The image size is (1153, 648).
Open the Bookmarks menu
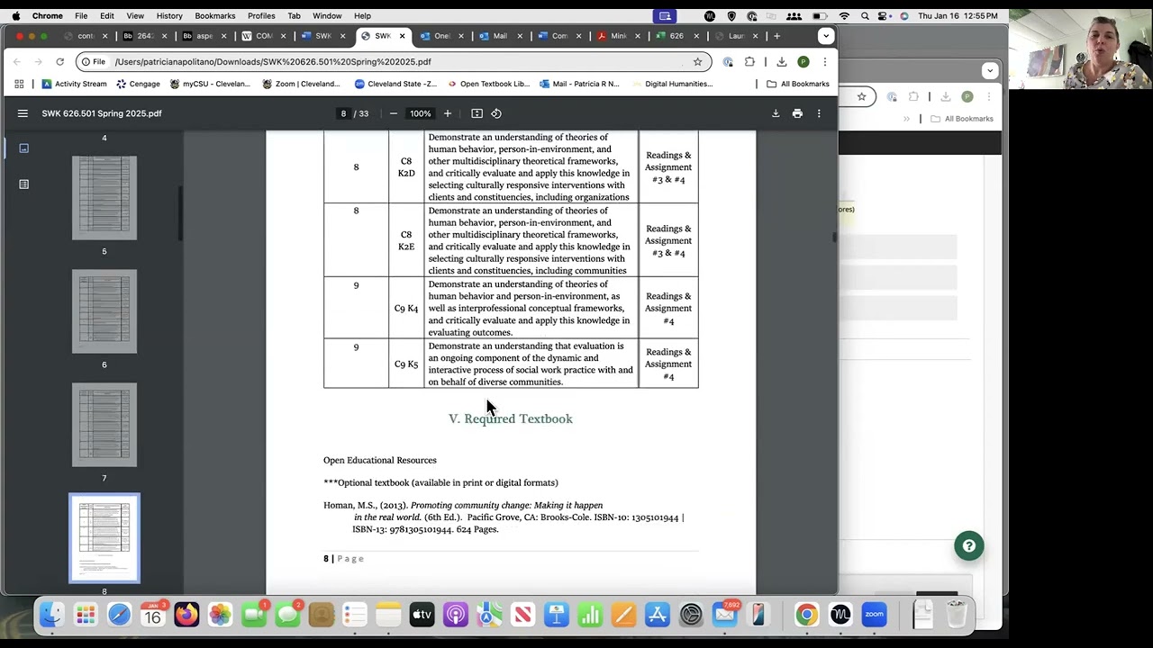click(215, 16)
